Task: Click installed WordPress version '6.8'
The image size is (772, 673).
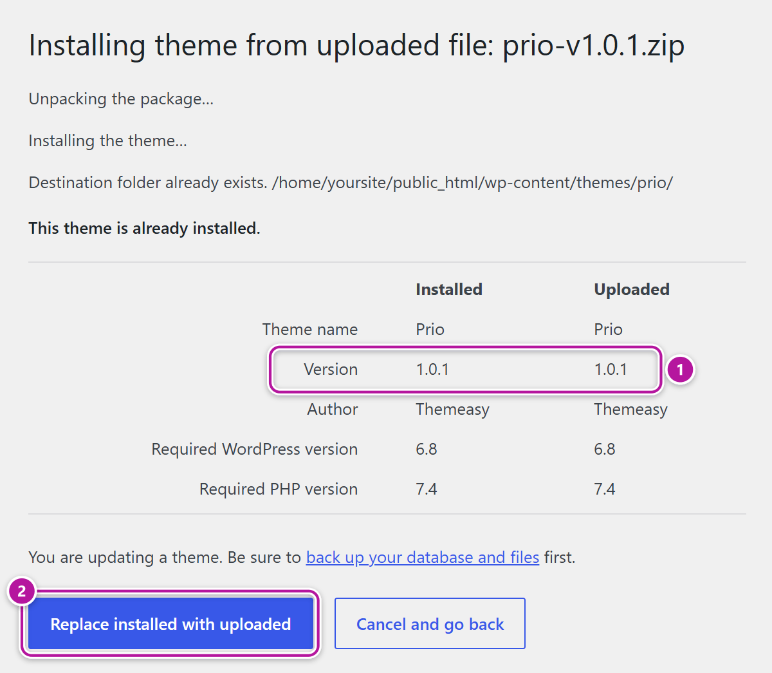Action: 427,449
